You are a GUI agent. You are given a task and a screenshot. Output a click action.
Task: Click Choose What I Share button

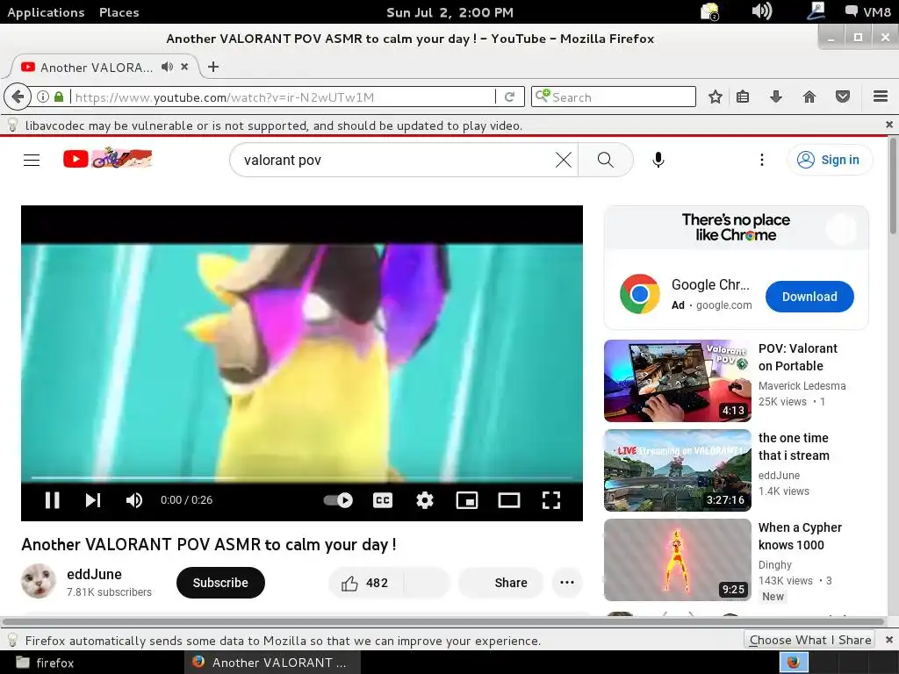(809, 640)
